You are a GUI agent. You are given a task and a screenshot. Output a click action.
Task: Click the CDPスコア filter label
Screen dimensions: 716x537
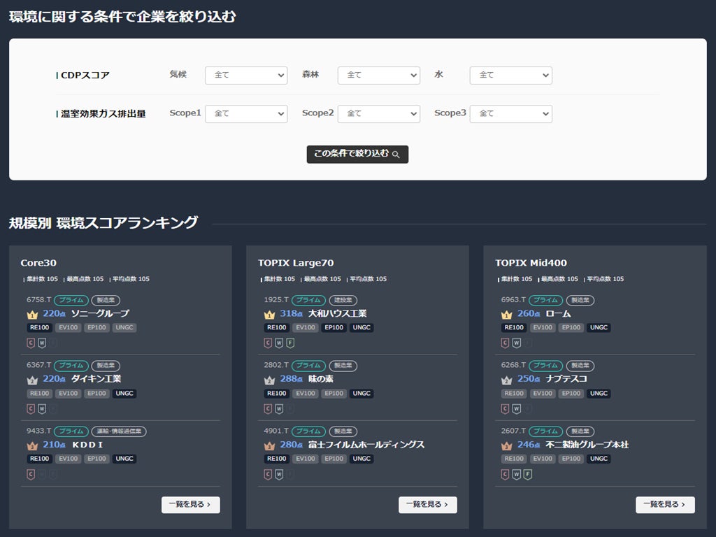pyautogui.click(x=85, y=76)
